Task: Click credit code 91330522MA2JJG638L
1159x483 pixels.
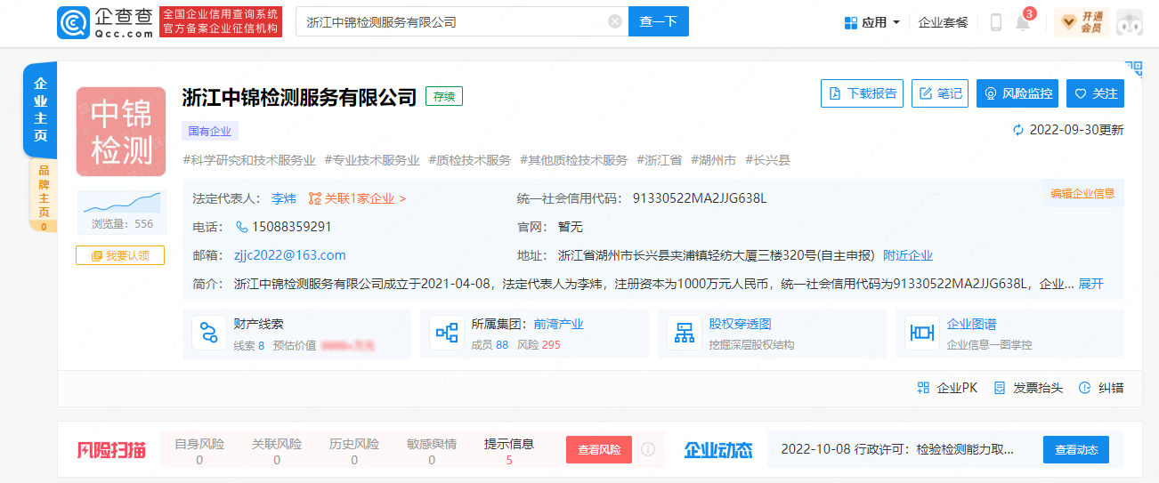Action: [700, 198]
